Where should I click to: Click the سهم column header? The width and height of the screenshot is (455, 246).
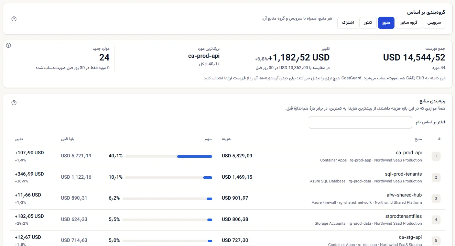(x=208, y=139)
